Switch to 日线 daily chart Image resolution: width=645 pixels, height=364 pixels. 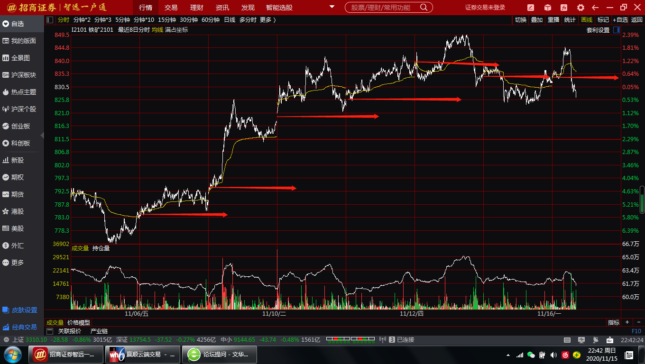pyautogui.click(x=230, y=19)
